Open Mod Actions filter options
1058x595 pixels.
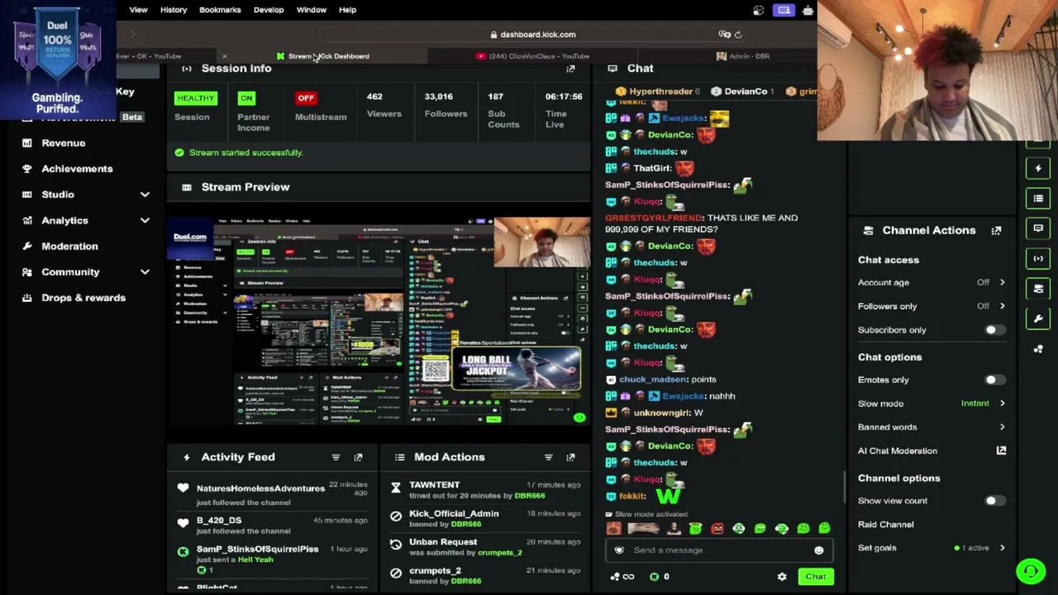coord(548,457)
